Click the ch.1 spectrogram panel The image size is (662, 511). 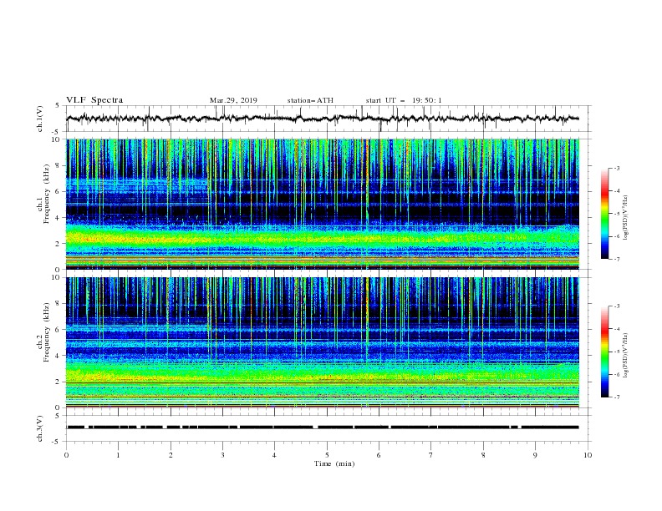pyautogui.click(x=323, y=204)
